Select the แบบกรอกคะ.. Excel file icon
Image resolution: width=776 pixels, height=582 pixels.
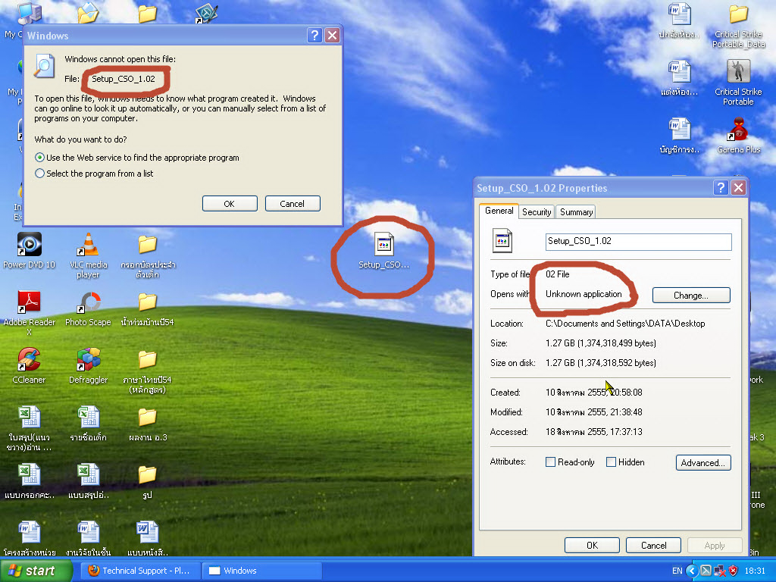[x=30, y=474]
